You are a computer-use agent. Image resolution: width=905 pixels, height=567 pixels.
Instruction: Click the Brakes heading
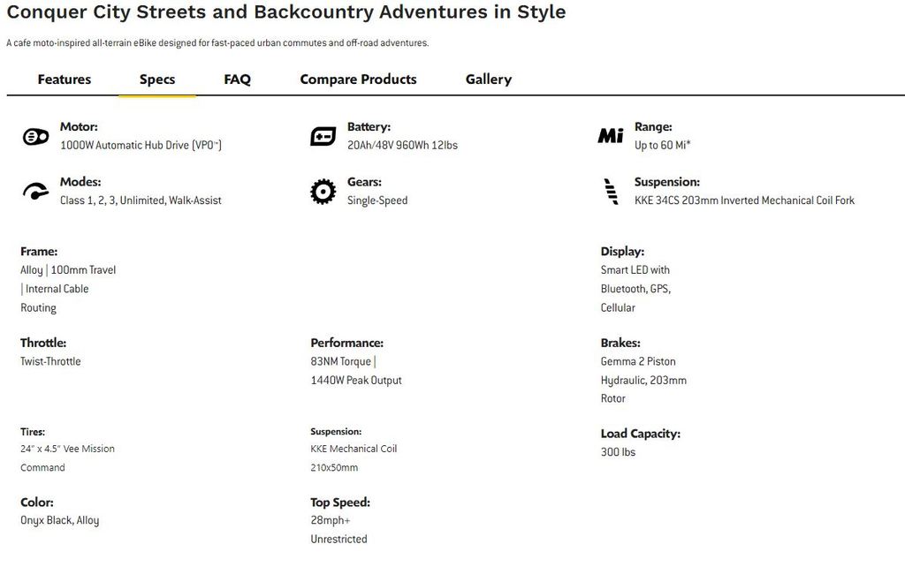[620, 343]
